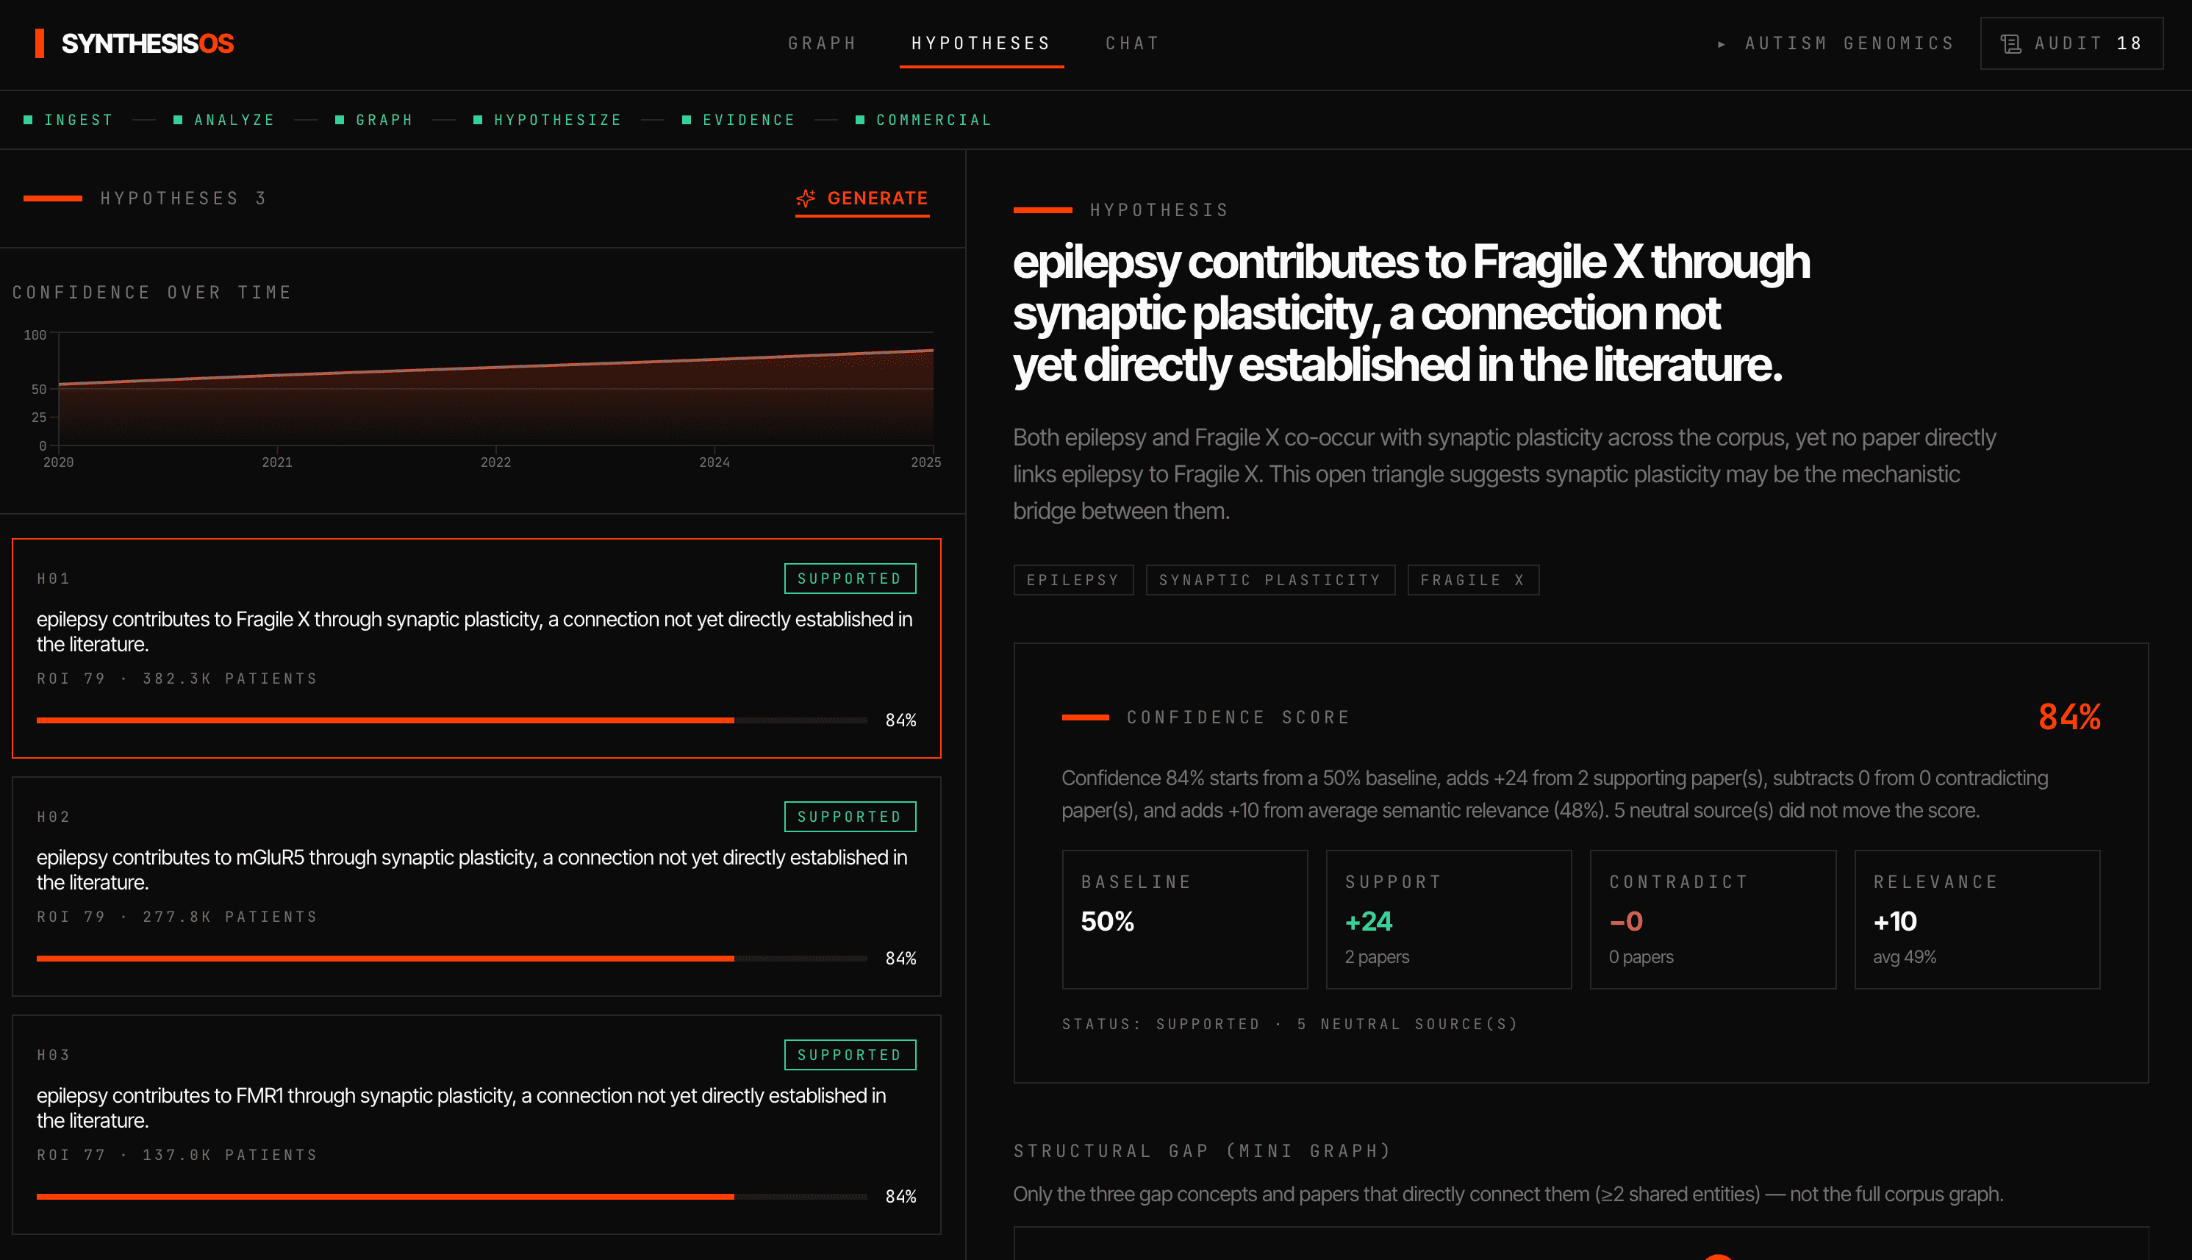Click the main hypothesis title heading
The image size is (2192, 1260).
click(x=1411, y=313)
